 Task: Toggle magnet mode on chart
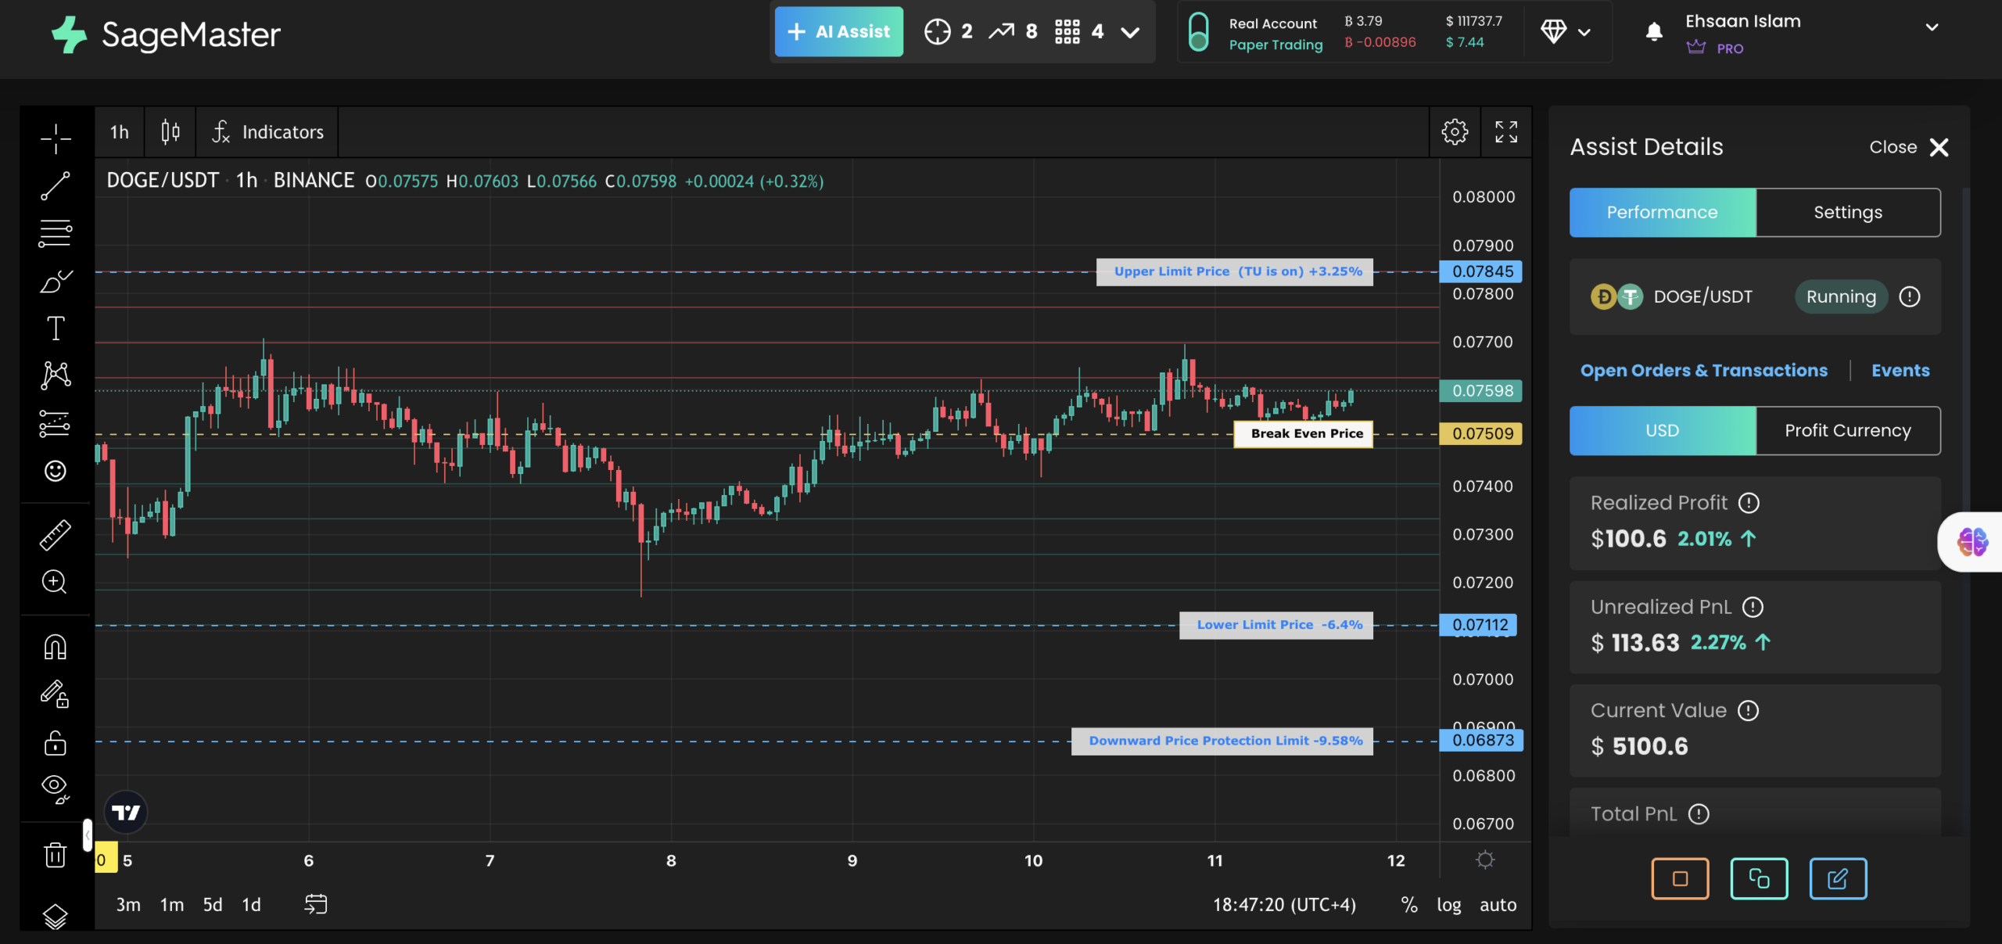[55, 647]
